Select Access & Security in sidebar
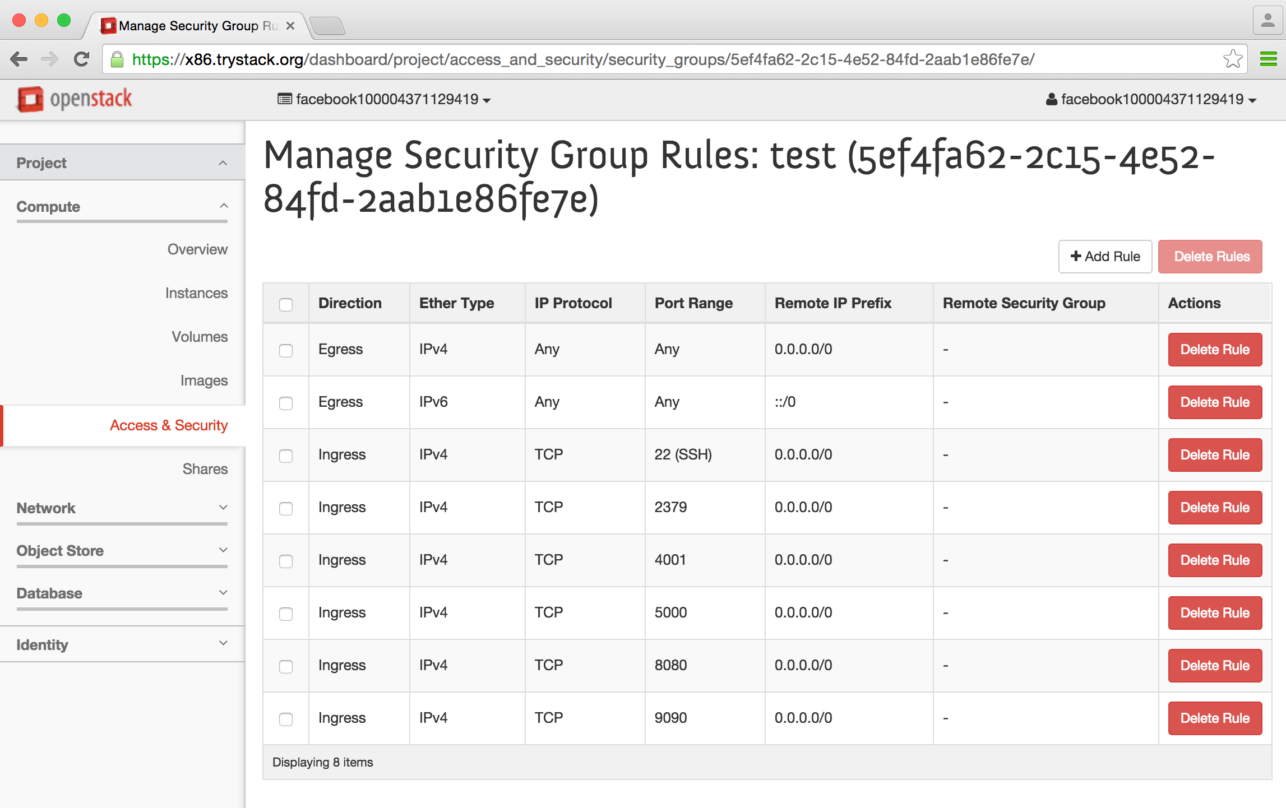Screen dimensions: 1286x808 tap(169, 425)
